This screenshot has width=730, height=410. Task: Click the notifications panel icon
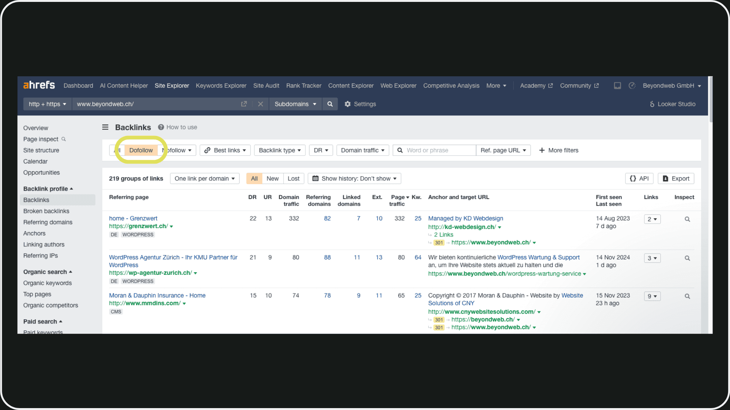(617, 86)
